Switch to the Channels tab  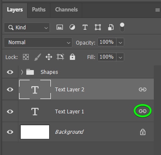click(x=67, y=10)
